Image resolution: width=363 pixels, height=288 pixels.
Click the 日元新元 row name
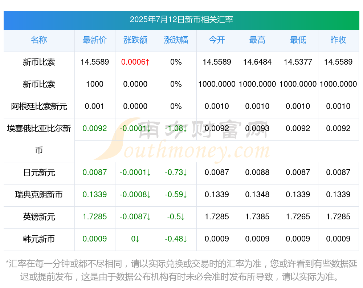tap(39, 173)
